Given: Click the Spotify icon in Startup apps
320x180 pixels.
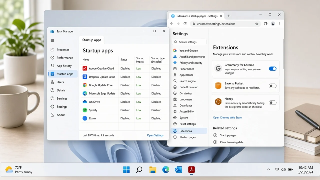Looking at the screenshot, I should (x=85, y=110).
